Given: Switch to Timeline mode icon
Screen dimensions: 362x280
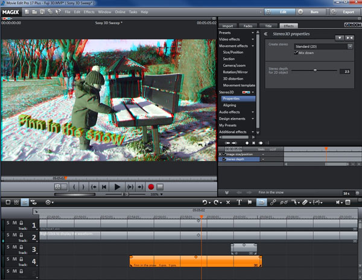Looking at the screenshot, I should coord(25,202).
